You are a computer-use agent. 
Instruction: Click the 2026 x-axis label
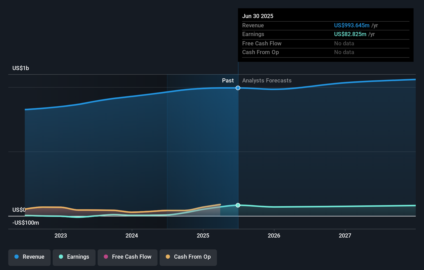[x=274, y=235]
